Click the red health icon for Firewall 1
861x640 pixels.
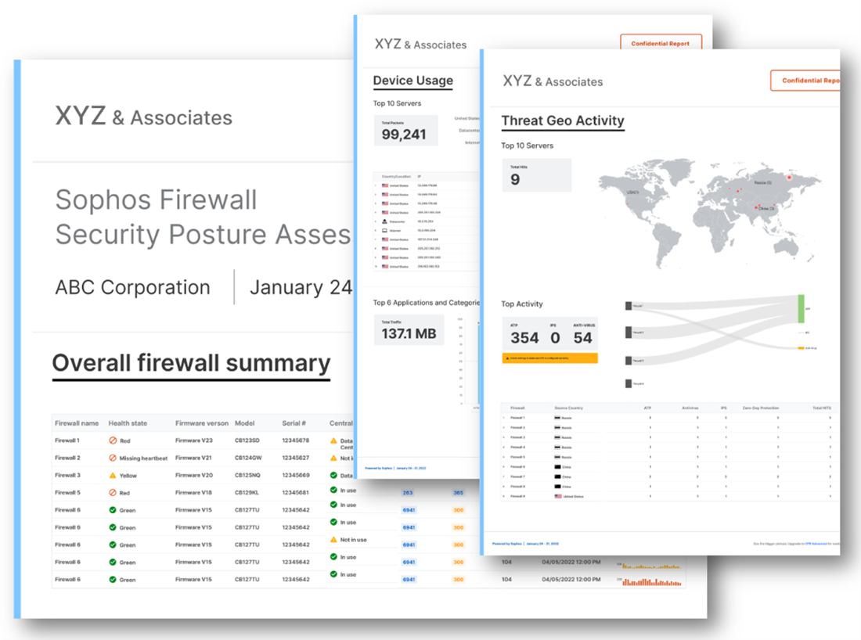pos(113,440)
